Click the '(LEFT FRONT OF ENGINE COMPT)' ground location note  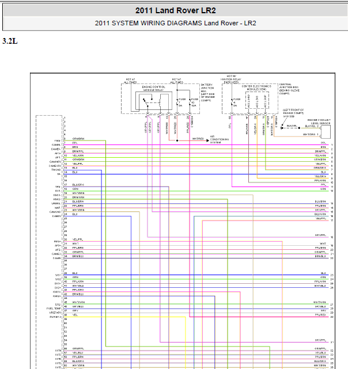click(x=293, y=111)
